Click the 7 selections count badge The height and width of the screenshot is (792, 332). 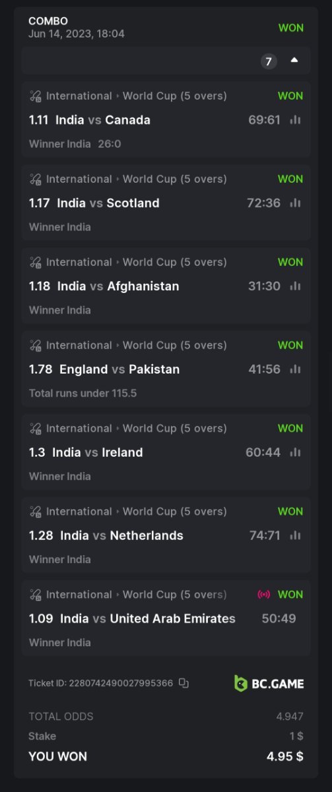[269, 61]
